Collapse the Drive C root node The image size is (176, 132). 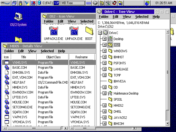click(x=100, y=33)
